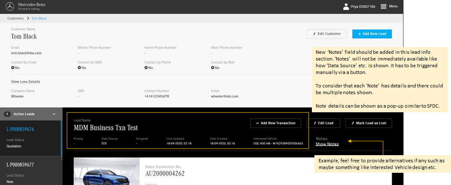Screen dimensions: 451x185
Task: Click sales transaction number AU2000004262
Action: pyautogui.click(x=165, y=174)
